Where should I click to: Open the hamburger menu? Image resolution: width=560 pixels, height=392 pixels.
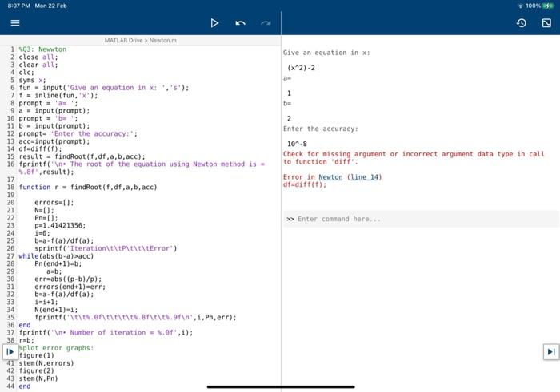(x=15, y=23)
